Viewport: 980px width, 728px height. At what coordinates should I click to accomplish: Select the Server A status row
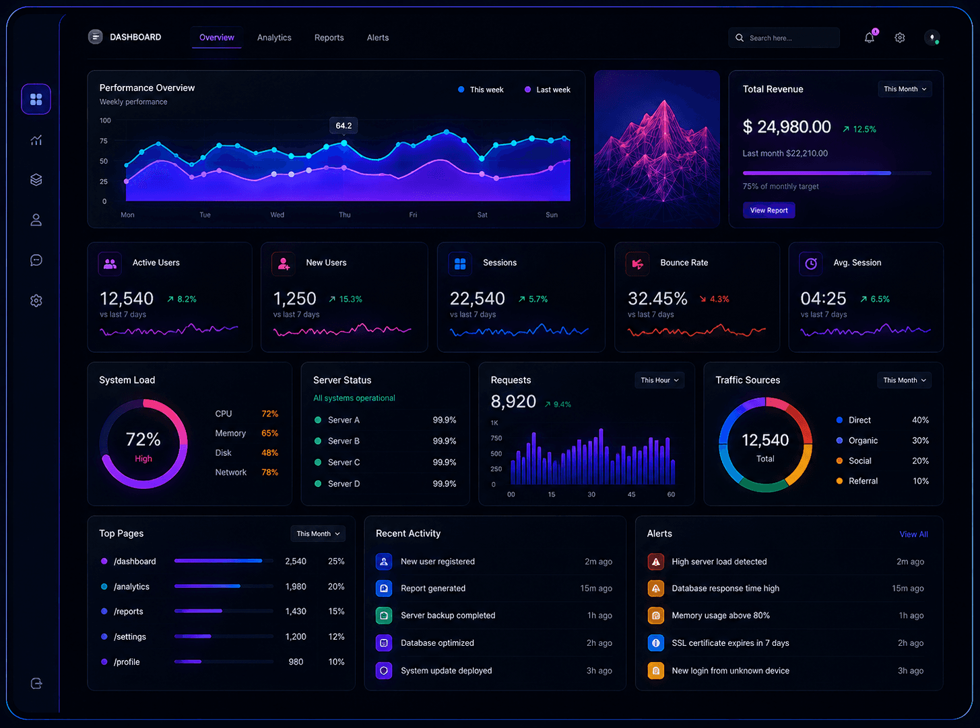point(385,420)
